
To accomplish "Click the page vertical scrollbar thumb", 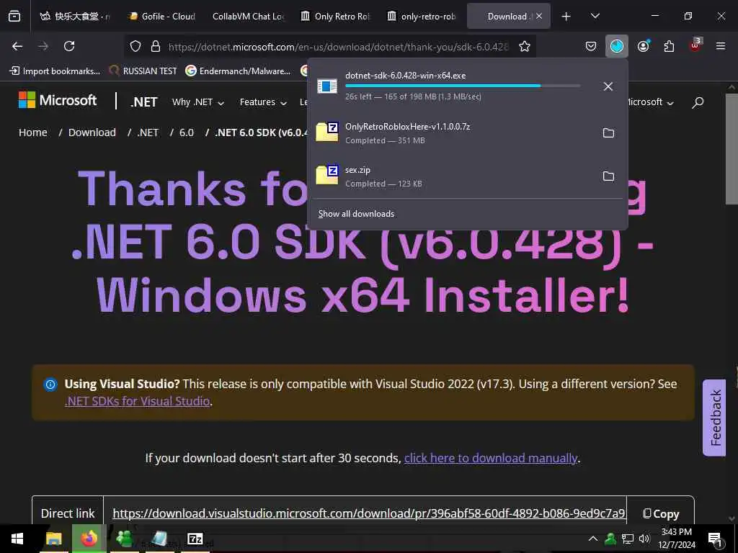I will pyautogui.click(x=732, y=148).
